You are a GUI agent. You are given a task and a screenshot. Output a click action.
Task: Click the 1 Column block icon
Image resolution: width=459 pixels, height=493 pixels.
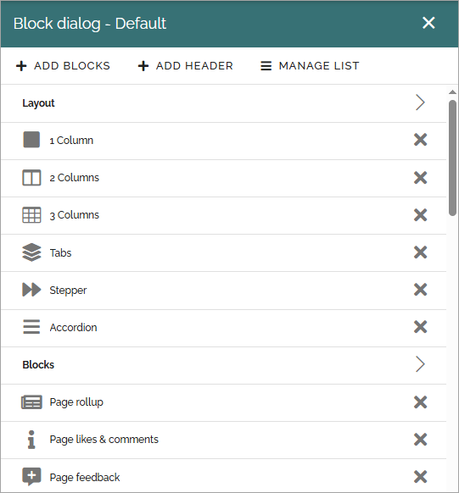click(x=31, y=140)
